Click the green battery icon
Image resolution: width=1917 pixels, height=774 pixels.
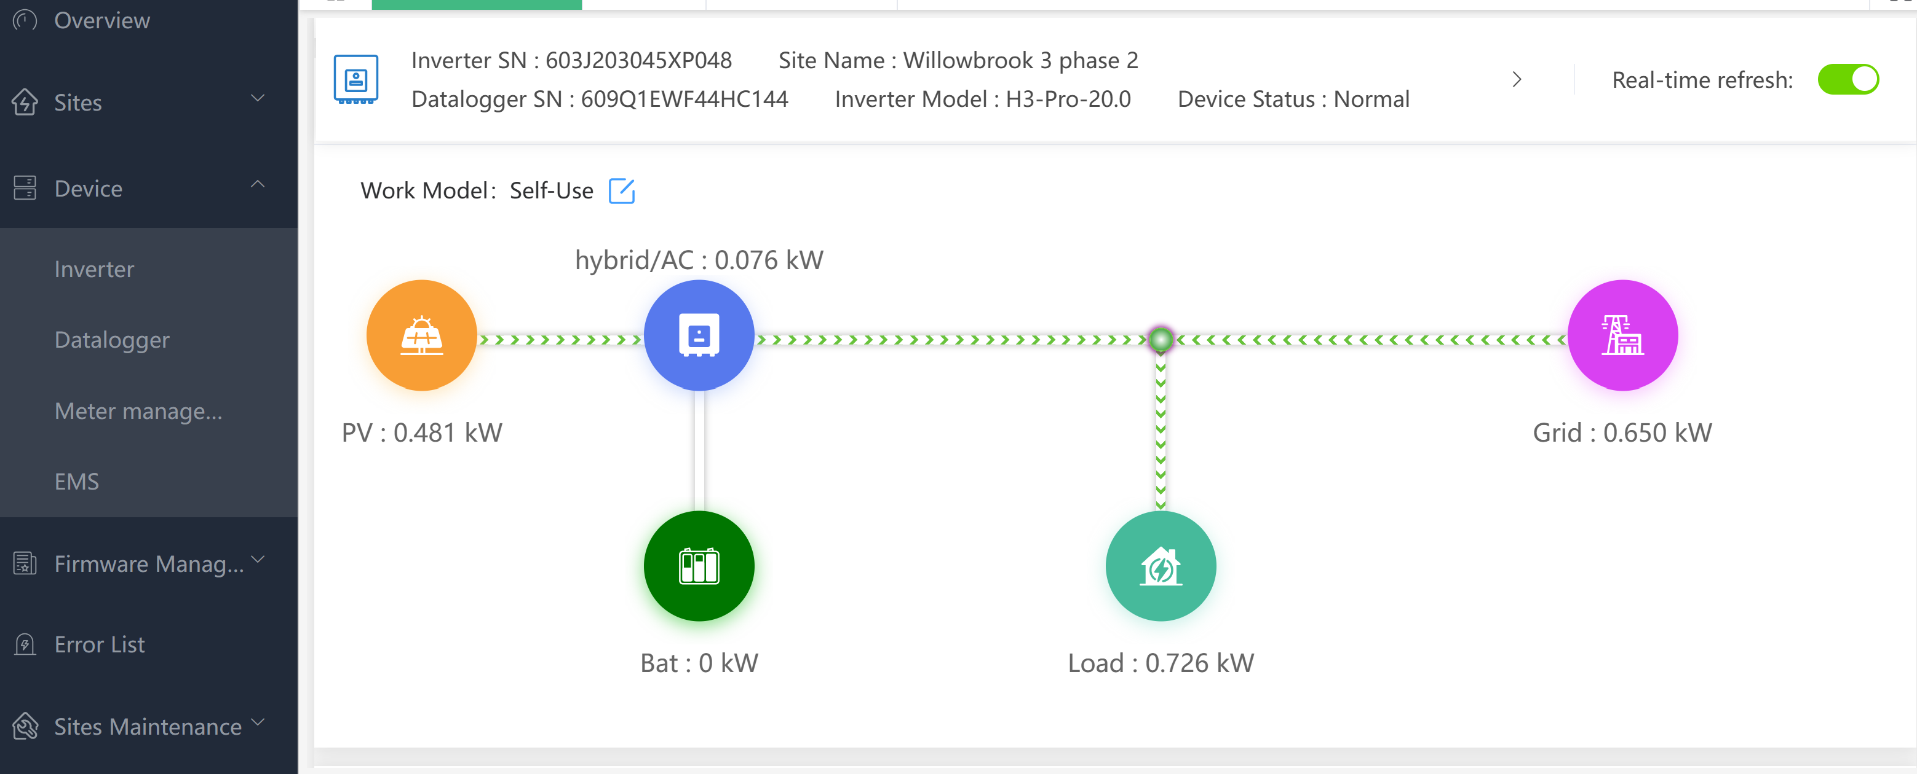click(698, 566)
